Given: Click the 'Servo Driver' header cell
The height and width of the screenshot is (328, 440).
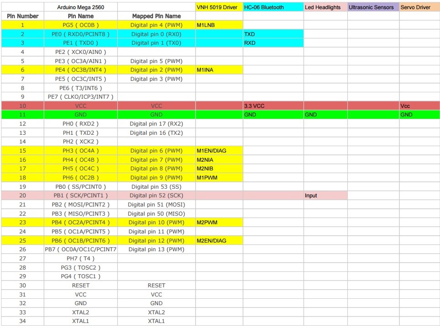Looking at the screenshot, I should (419, 7).
